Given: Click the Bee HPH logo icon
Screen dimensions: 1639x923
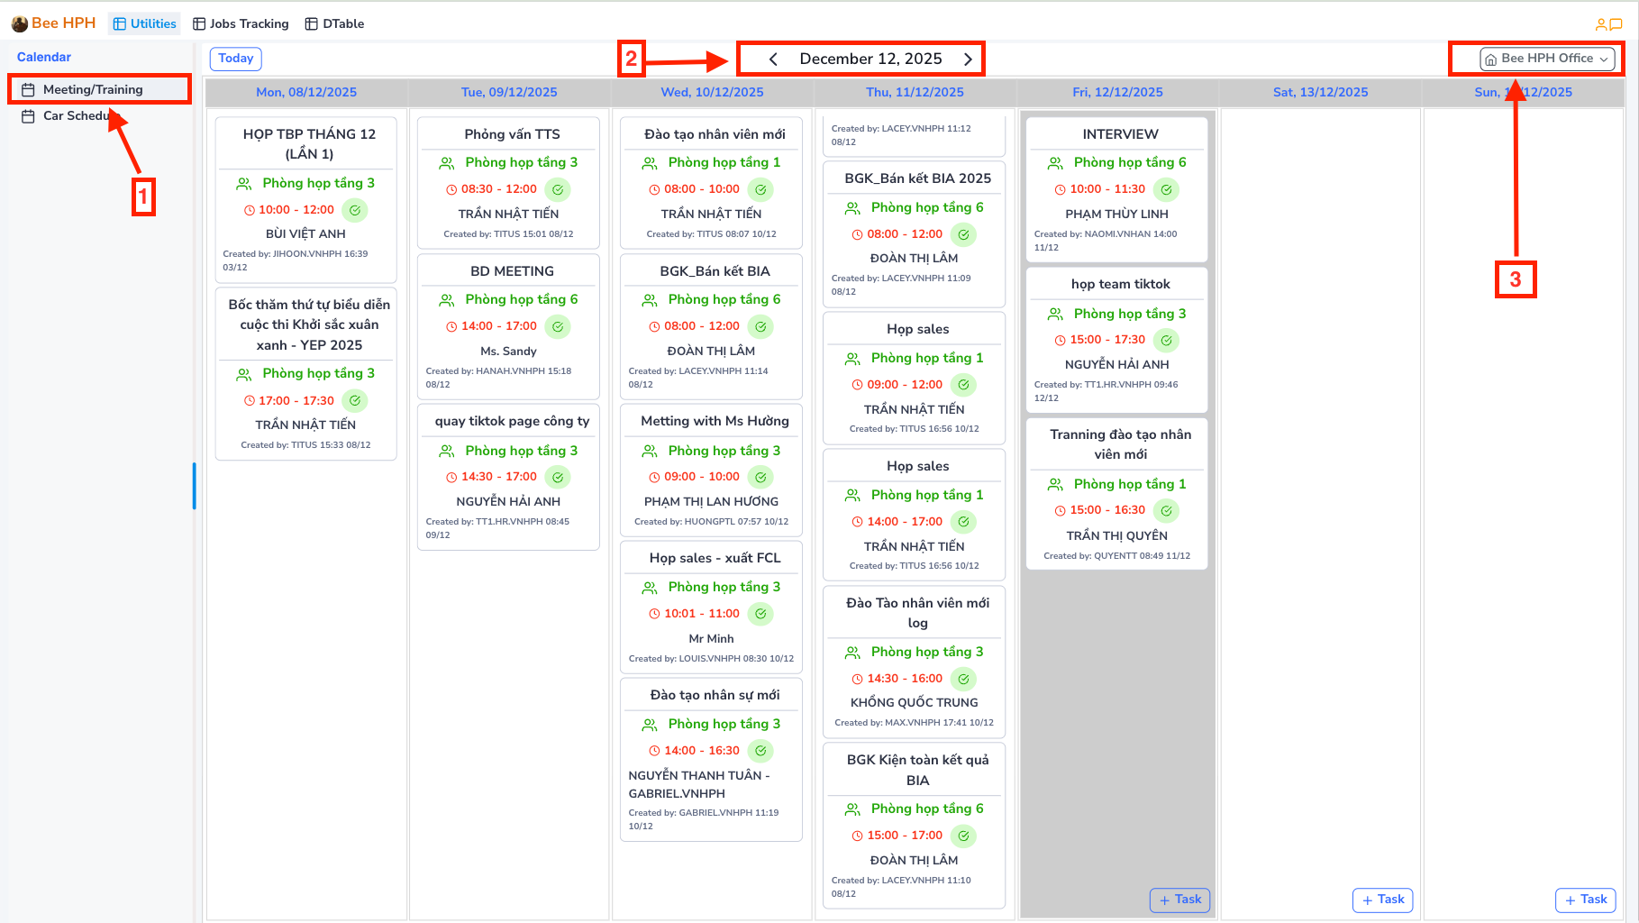Looking at the screenshot, I should tap(19, 23).
